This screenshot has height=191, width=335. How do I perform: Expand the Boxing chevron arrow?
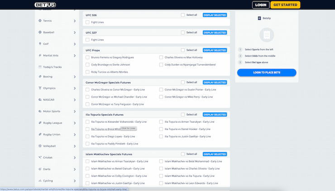click(x=75, y=77)
